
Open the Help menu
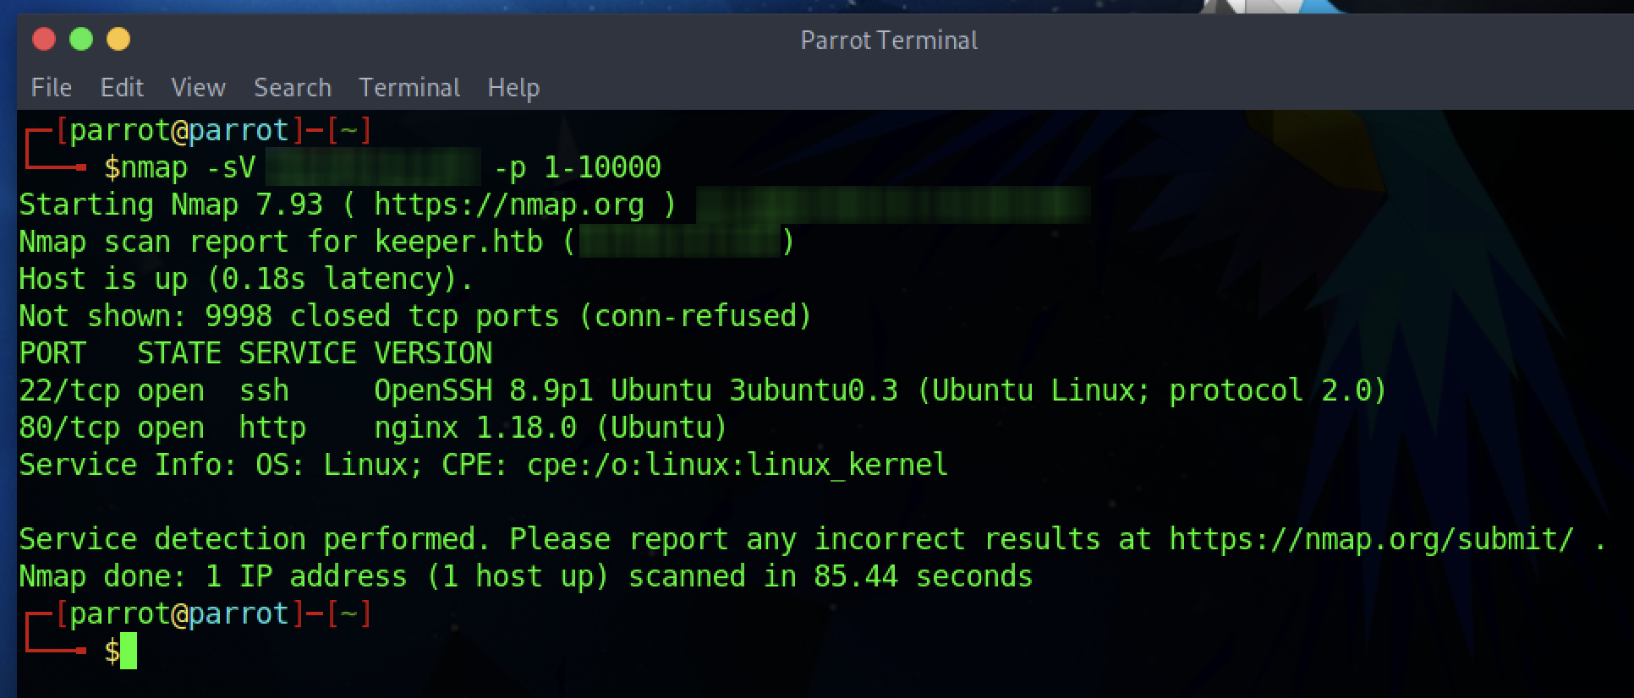(x=513, y=88)
